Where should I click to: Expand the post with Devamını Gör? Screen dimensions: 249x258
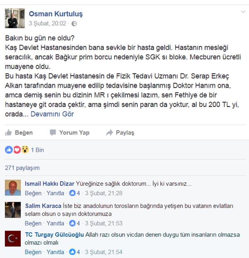(52, 114)
